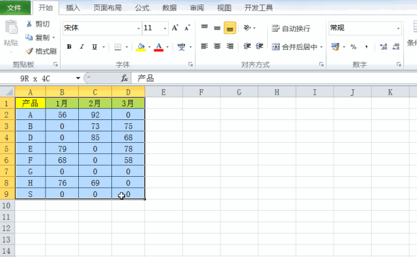Viewport: 417px width, 257px height.
Task: Expand Copy (复制) dropdown arrow
Action: click(x=53, y=38)
